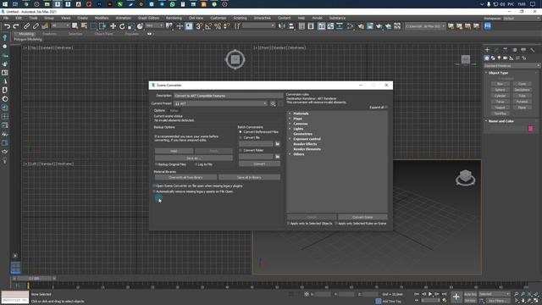Click the Align tool icon
Screen dimensions: 542x305
291,26
